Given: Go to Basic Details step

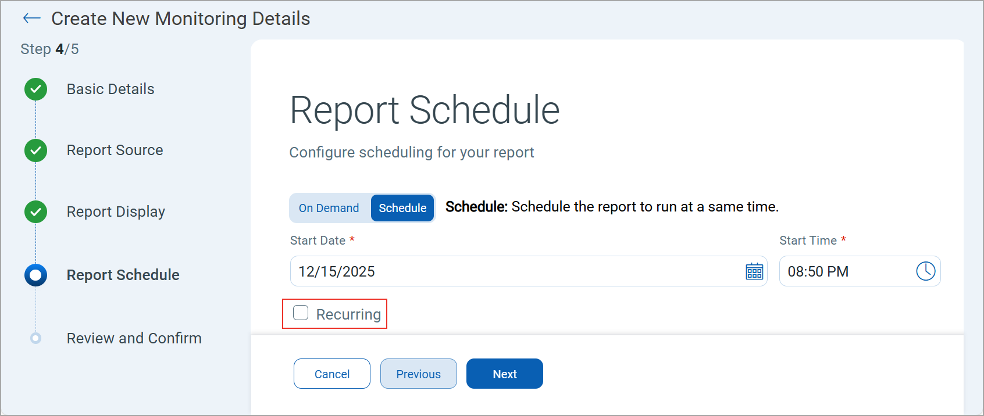Looking at the screenshot, I should point(110,89).
